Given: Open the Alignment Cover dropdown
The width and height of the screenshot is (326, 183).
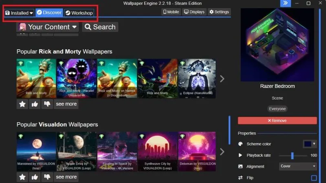Looking at the screenshot, I should click(298, 166).
